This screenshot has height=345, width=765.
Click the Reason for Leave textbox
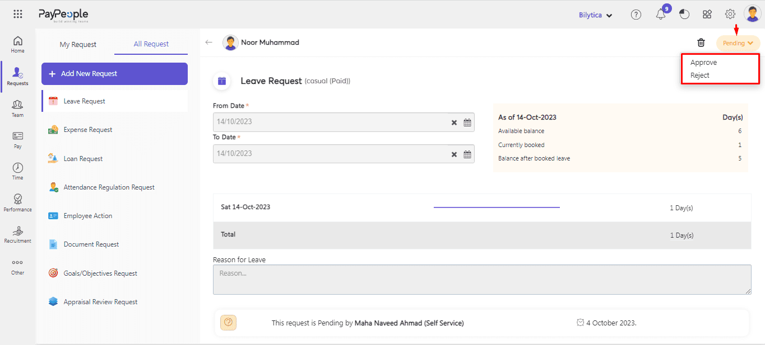point(481,279)
